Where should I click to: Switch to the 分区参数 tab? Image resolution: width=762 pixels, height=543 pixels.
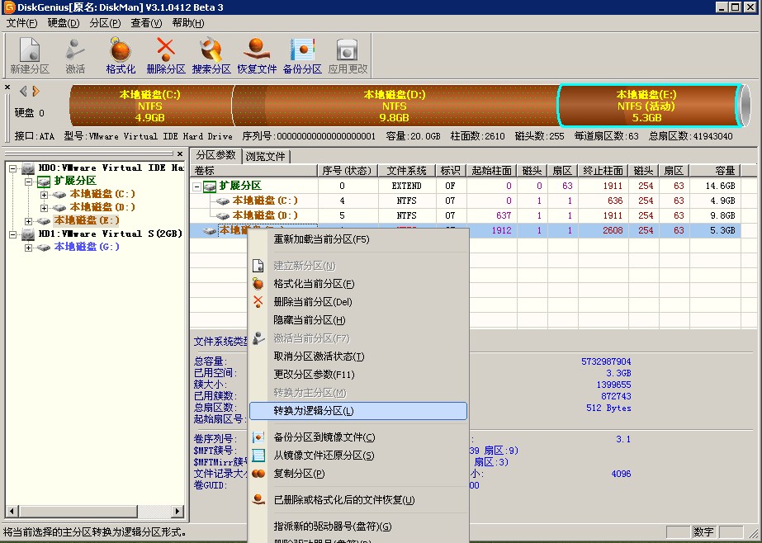215,155
